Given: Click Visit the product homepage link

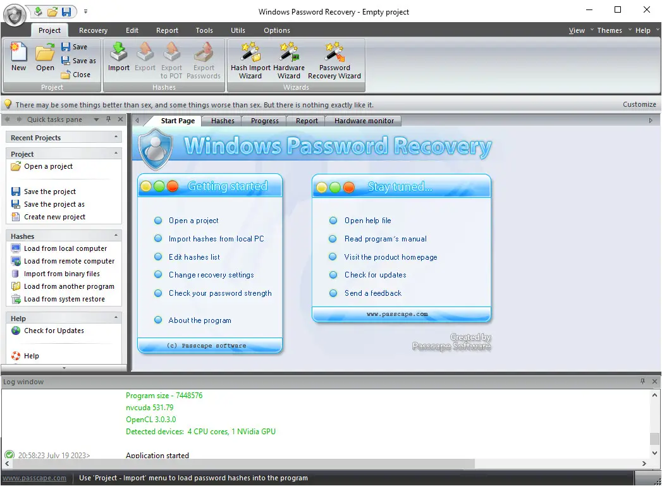Looking at the screenshot, I should (391, 257).
